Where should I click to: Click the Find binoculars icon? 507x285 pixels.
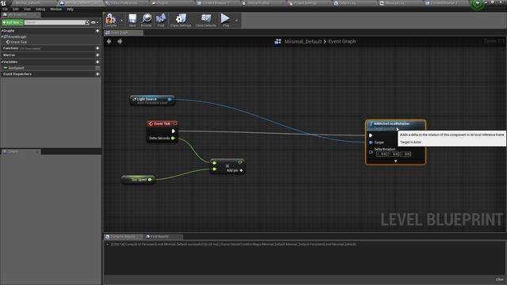tap(161, 20)
